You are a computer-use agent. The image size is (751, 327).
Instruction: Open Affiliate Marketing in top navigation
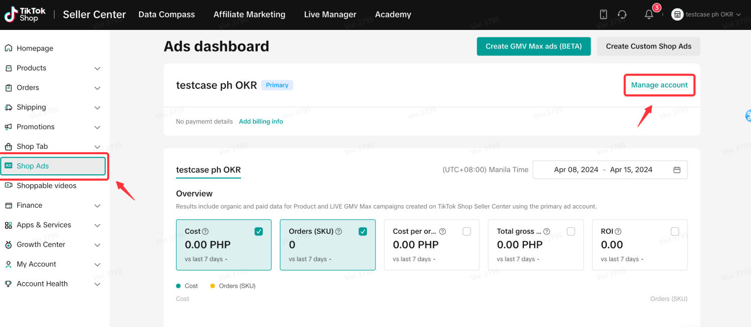(249, 15)
